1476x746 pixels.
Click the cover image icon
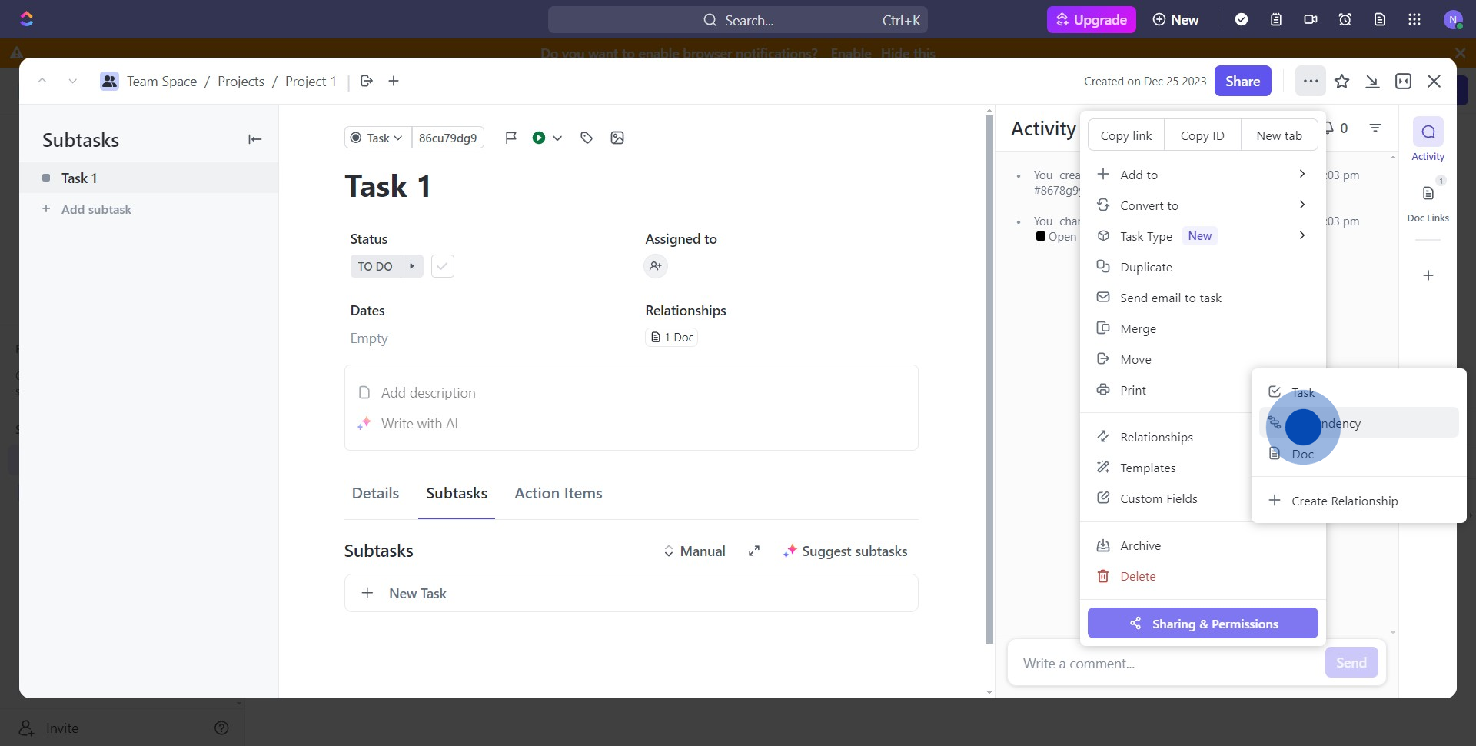617,138
